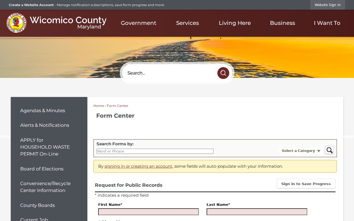
Task: Open Board of Elections in the sidebar
Action: pos(42,169)
